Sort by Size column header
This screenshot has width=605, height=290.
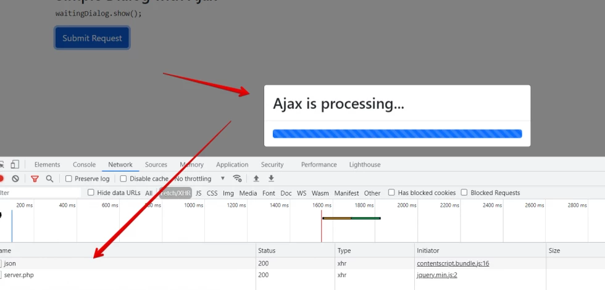[x=575, y=251]
